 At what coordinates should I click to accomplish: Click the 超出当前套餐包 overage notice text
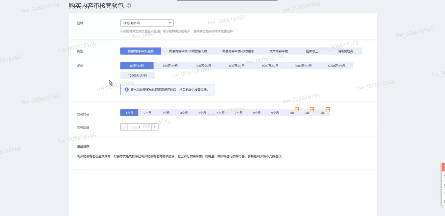pyautogui.click(x=170, y=90)
